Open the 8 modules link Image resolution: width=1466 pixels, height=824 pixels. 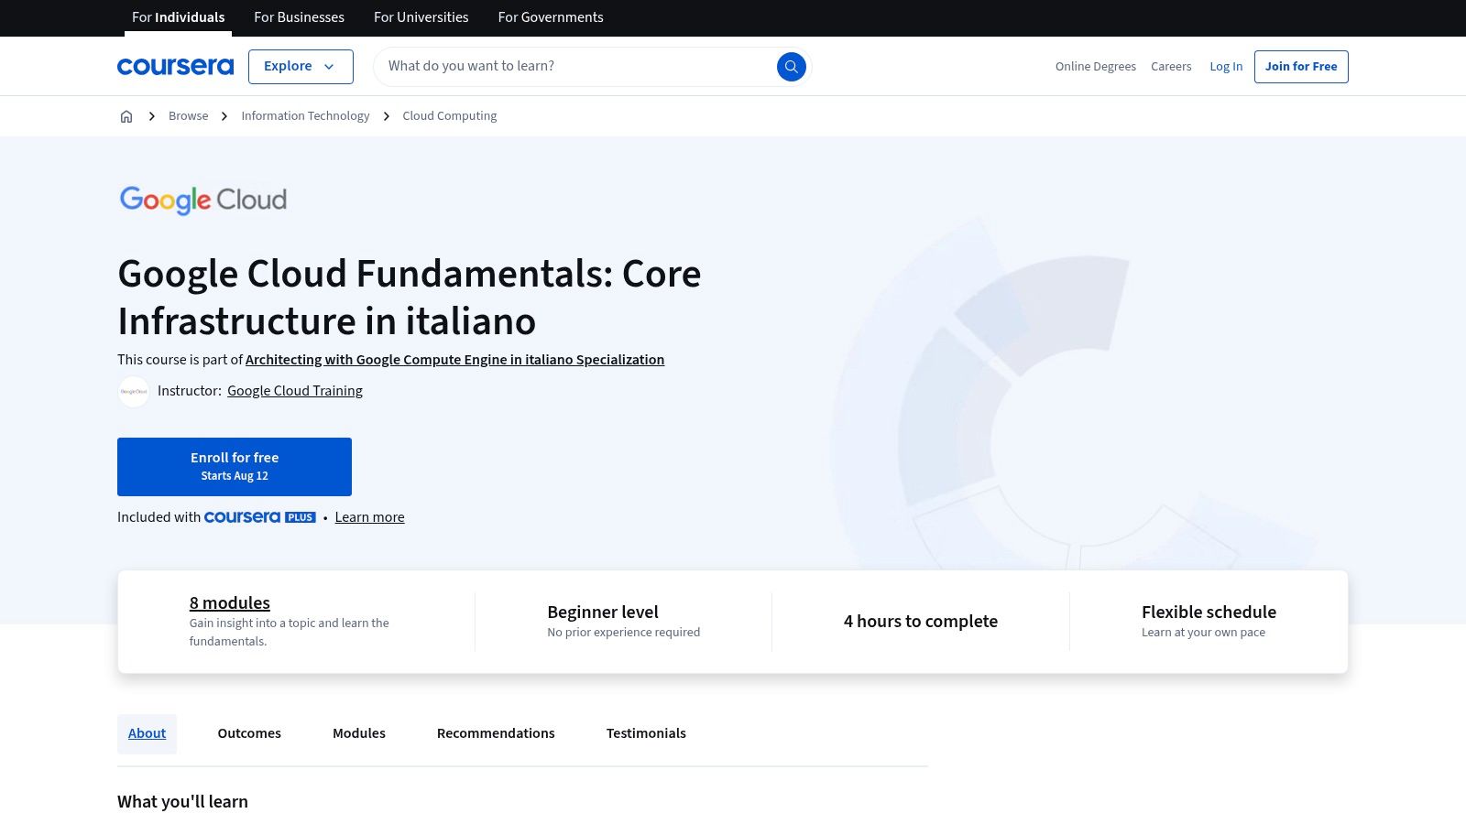click(x=230, y=602)
